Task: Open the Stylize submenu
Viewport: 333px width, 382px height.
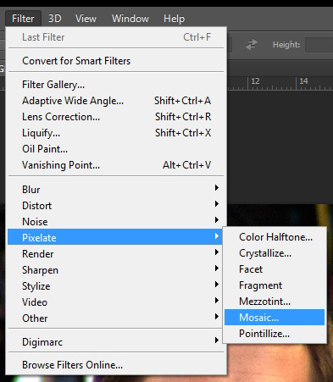Action: tap(116, 286)
